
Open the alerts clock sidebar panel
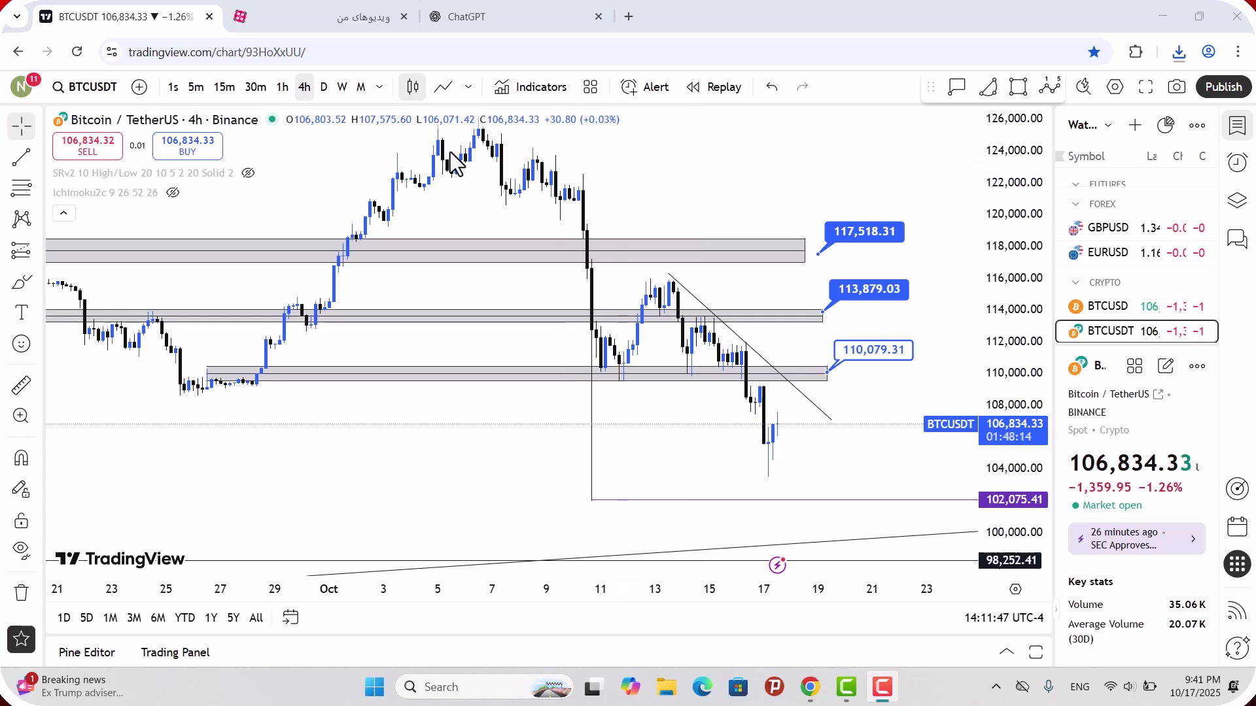pos(1237,163)
